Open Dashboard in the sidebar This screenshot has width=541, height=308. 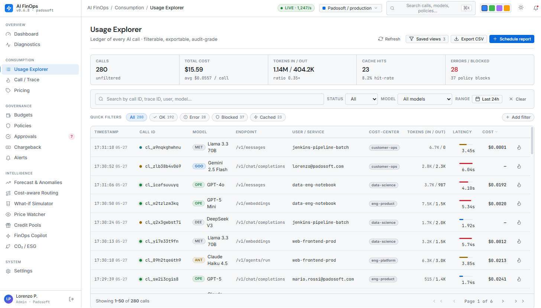click(40, 34)
